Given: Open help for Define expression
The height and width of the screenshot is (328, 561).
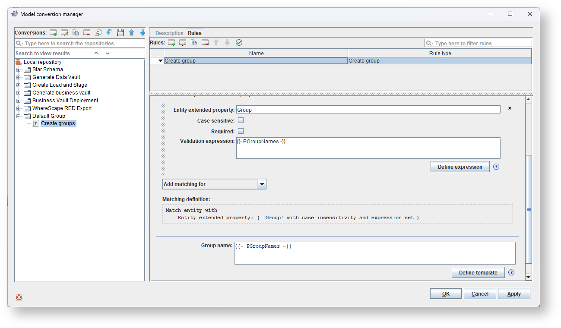Looking at the screenshot, I should coord(496,167).
